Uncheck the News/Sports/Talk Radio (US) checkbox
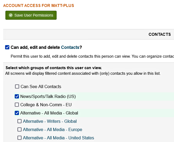Image resolution: width=174 pixels, height=142 pixels. click(x=17, y=96)
